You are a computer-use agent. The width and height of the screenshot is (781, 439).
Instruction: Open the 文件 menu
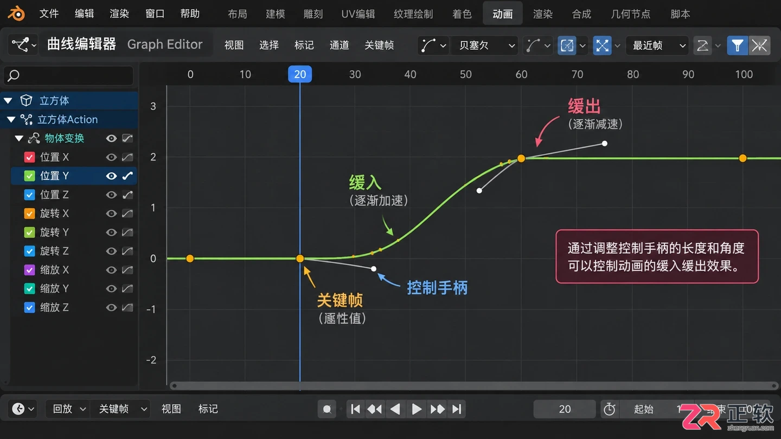coord(49,14)
